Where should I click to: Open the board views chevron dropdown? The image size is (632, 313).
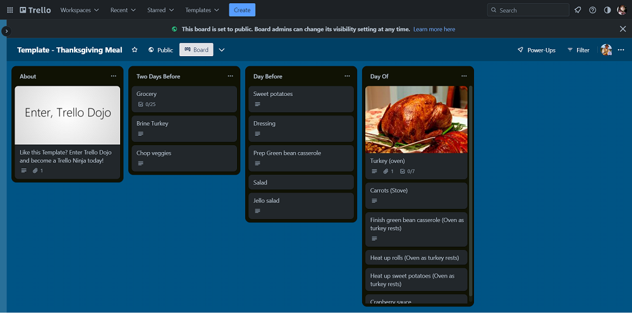pos(222,50)
